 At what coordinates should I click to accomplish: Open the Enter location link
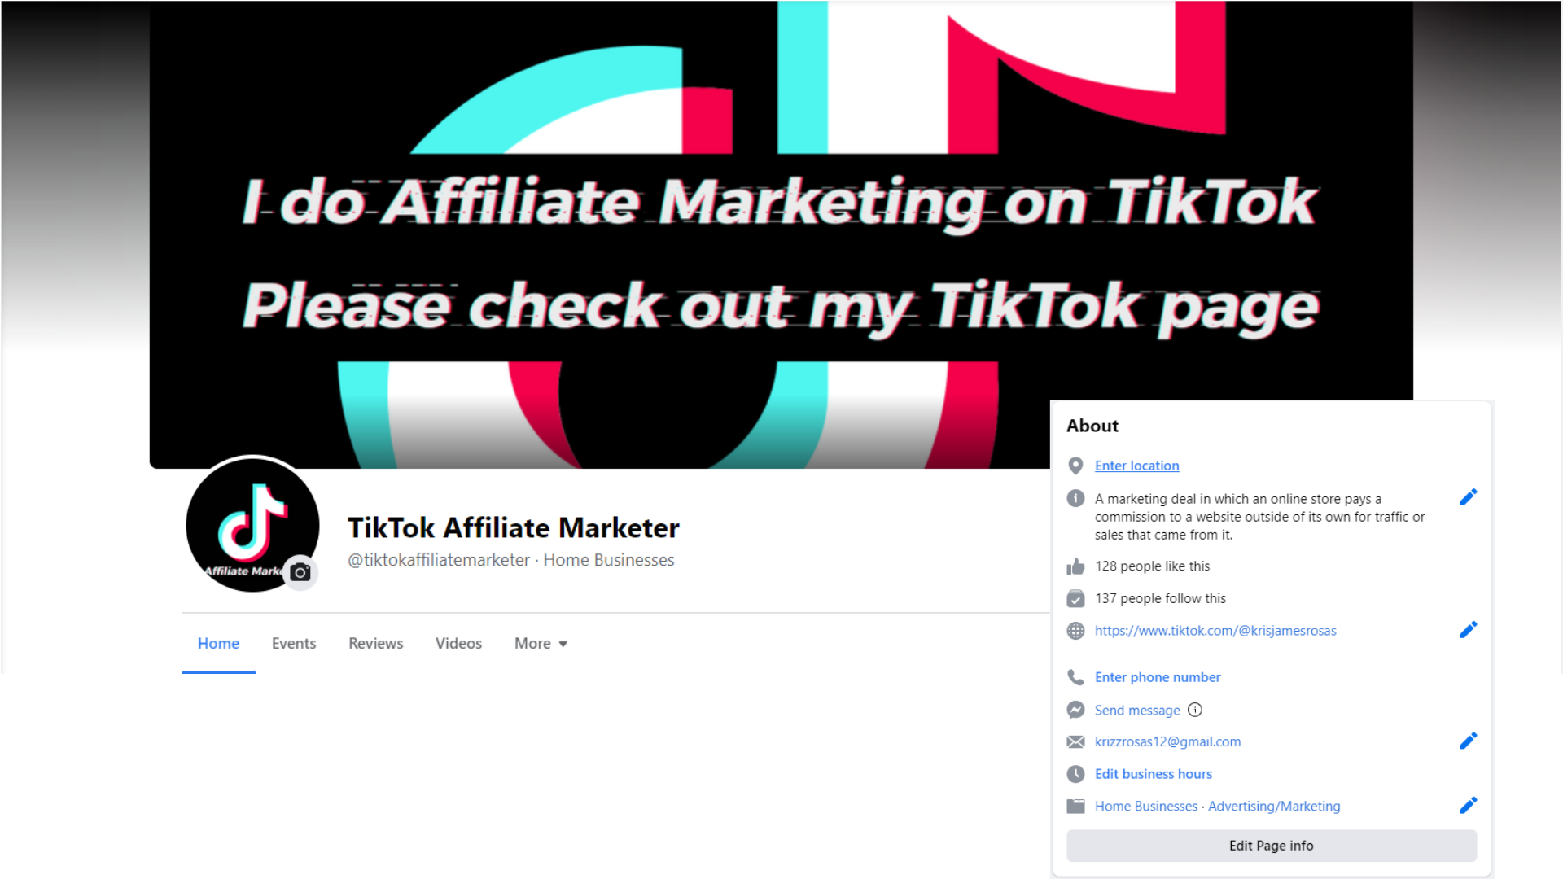[1136, 466]
